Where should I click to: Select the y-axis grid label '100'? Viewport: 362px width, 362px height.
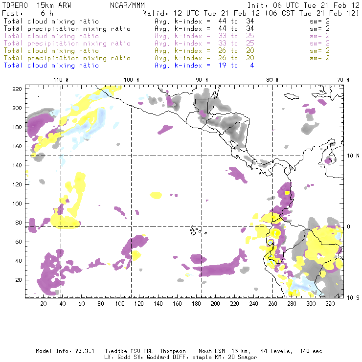click(17, 204)
